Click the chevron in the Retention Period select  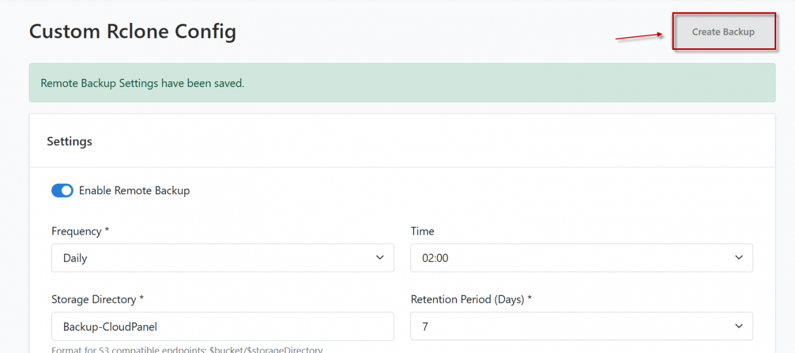[739, 326]
